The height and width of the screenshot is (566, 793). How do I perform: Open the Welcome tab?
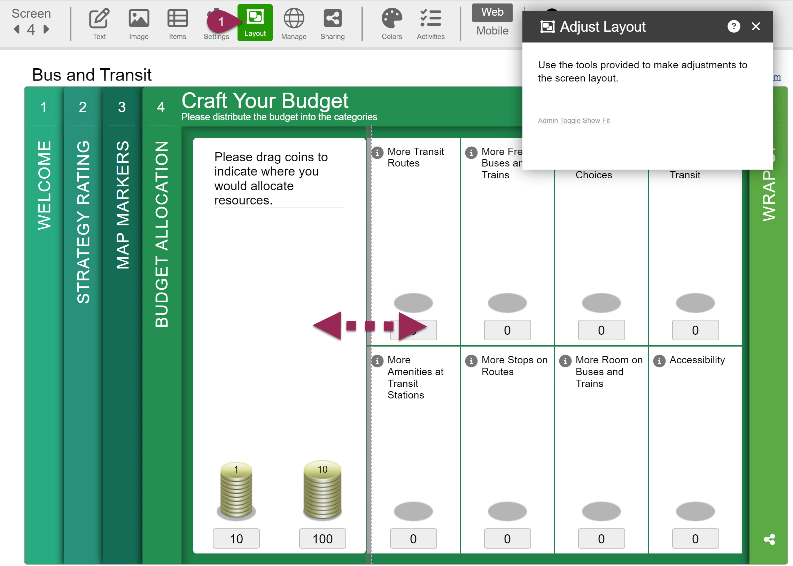[x=44, y=185]
